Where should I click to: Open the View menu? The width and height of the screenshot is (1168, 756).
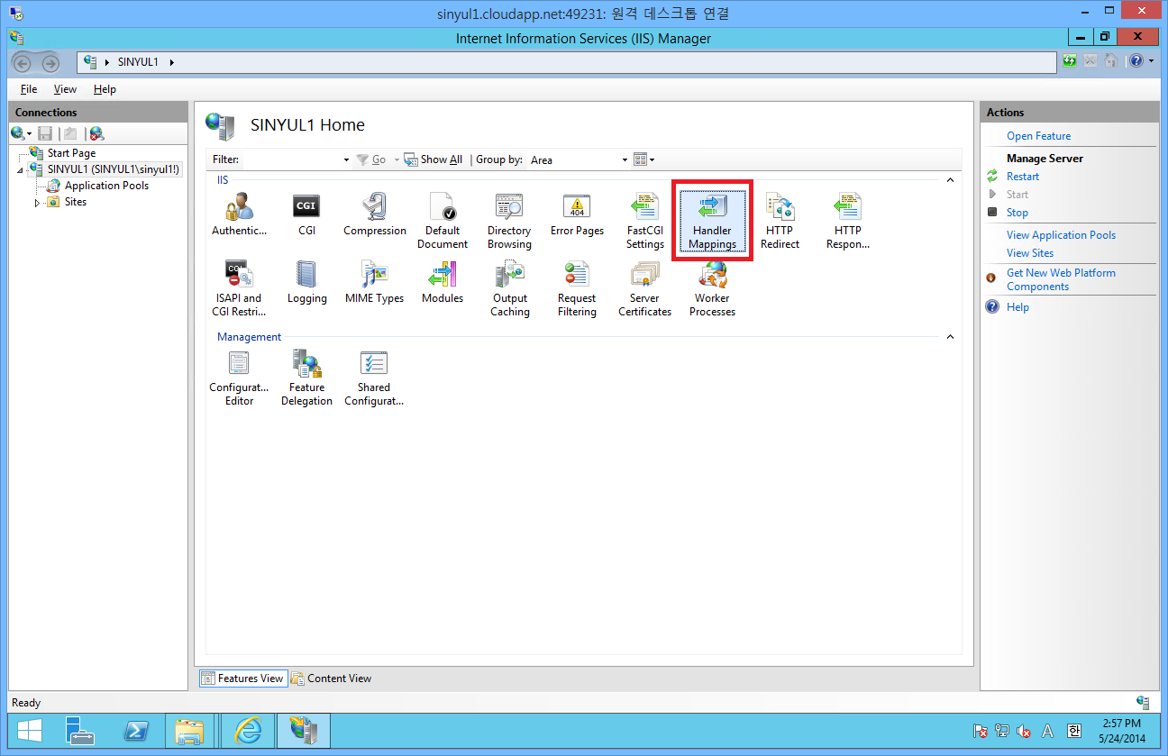coord(65,89)
